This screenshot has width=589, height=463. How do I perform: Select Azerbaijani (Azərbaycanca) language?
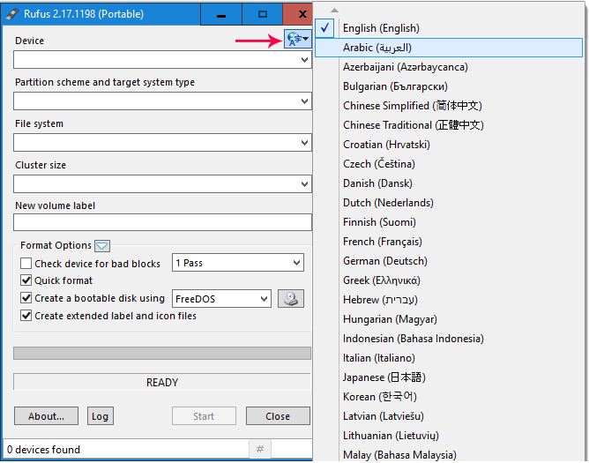[449, 67]
